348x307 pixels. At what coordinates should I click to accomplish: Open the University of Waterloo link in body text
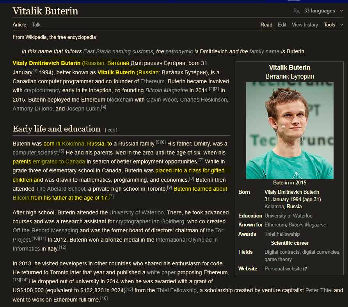point(137,213)
